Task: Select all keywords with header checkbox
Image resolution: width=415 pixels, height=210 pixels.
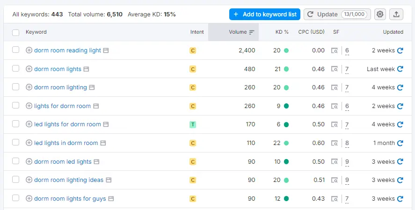Action: pyautogui.click(x=16, y=32)
